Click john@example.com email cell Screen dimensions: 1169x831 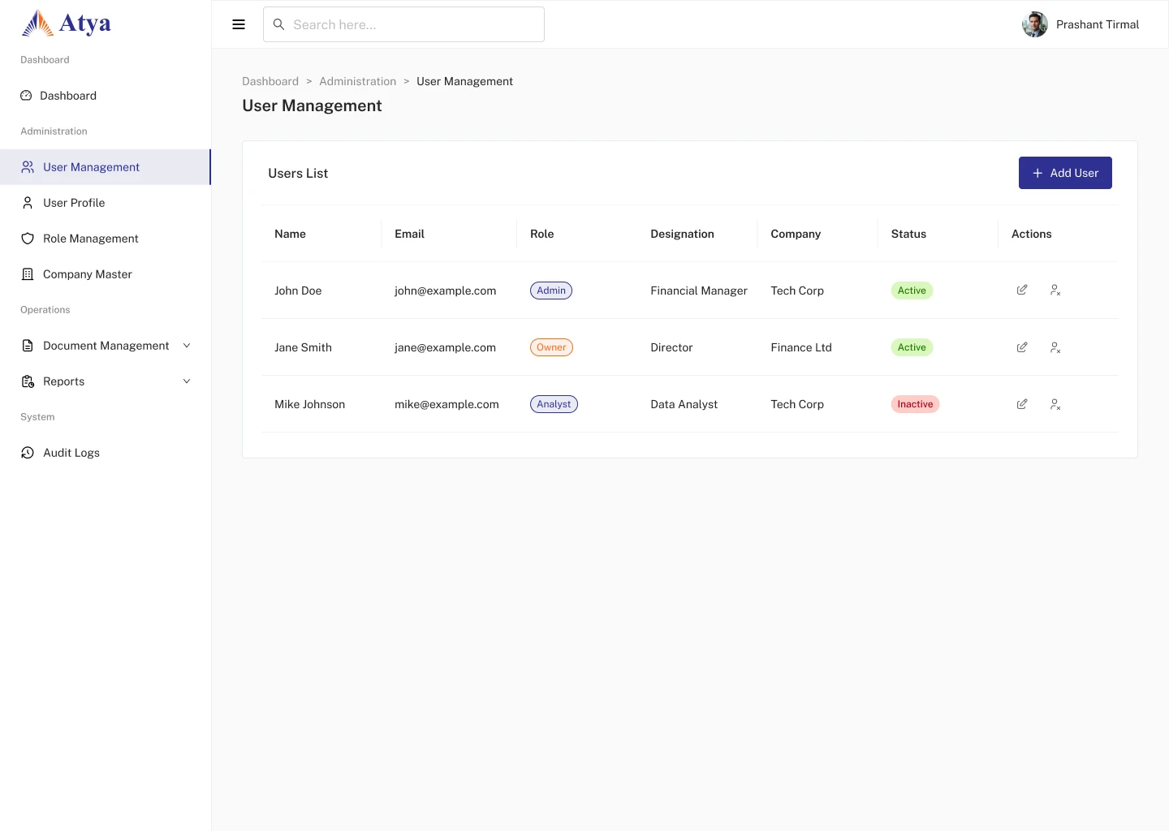coord(445,291)
